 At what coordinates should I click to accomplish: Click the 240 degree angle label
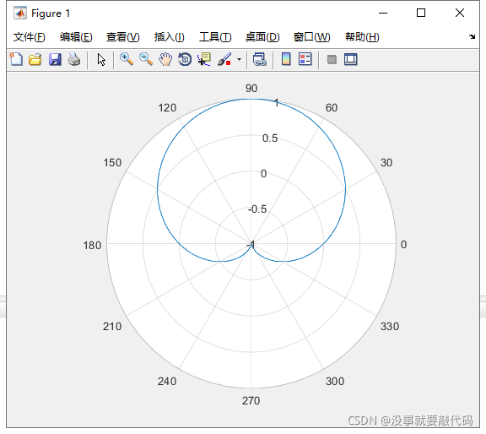(x=167, y=382)
